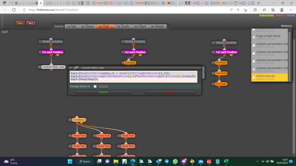Select Delete blocks history radio

tap(254, 78)
